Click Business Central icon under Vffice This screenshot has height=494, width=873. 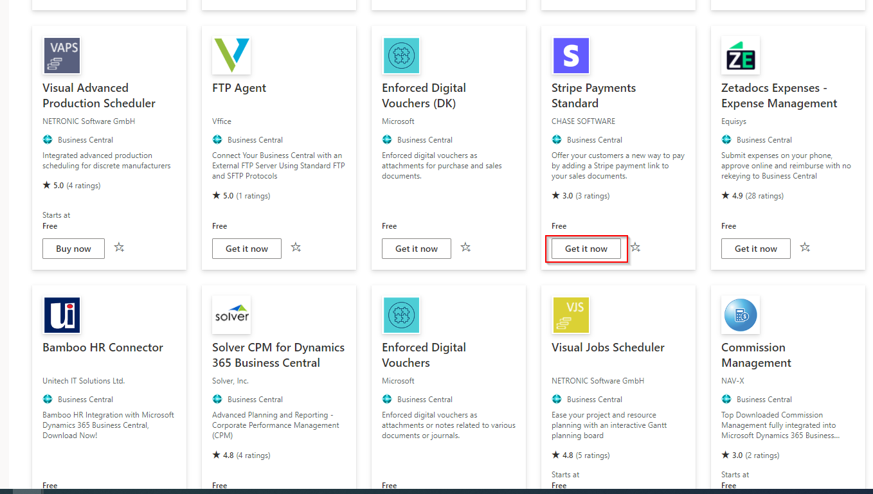click(x=217, y=139)
